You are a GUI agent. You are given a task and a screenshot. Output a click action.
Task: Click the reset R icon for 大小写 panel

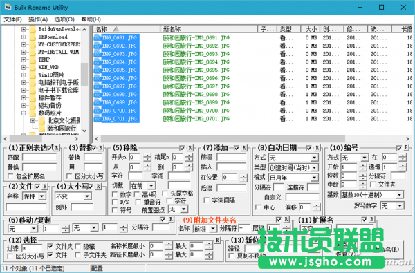98,187
